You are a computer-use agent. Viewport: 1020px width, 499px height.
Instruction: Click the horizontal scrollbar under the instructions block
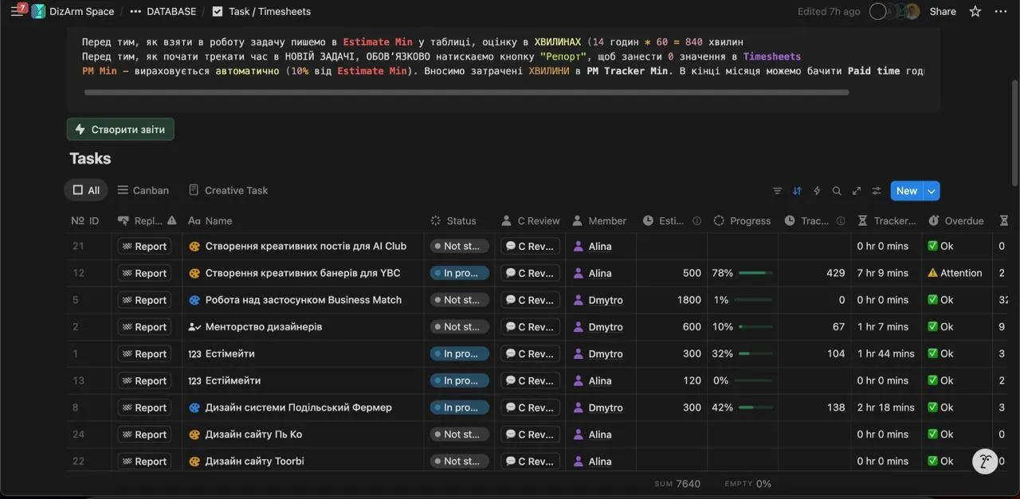click(x=466, y=92)
